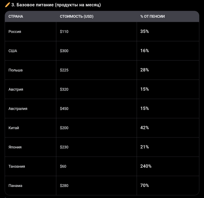The height and width of the screenshot is (198, 204).
Task: Click the Австрия country cell
Action: [16, 89]
